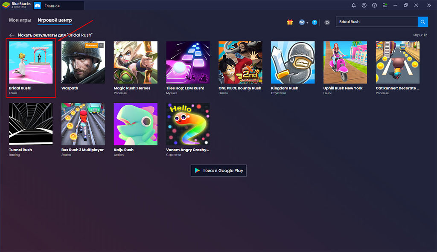
Task: Open Warpath game thumbnail
Action: [83, 62]
